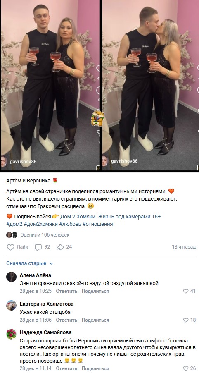The height and width of the screenshot is (373, 199).
Task: Like the post with the heart icon
Action: [x=10, y=247]
